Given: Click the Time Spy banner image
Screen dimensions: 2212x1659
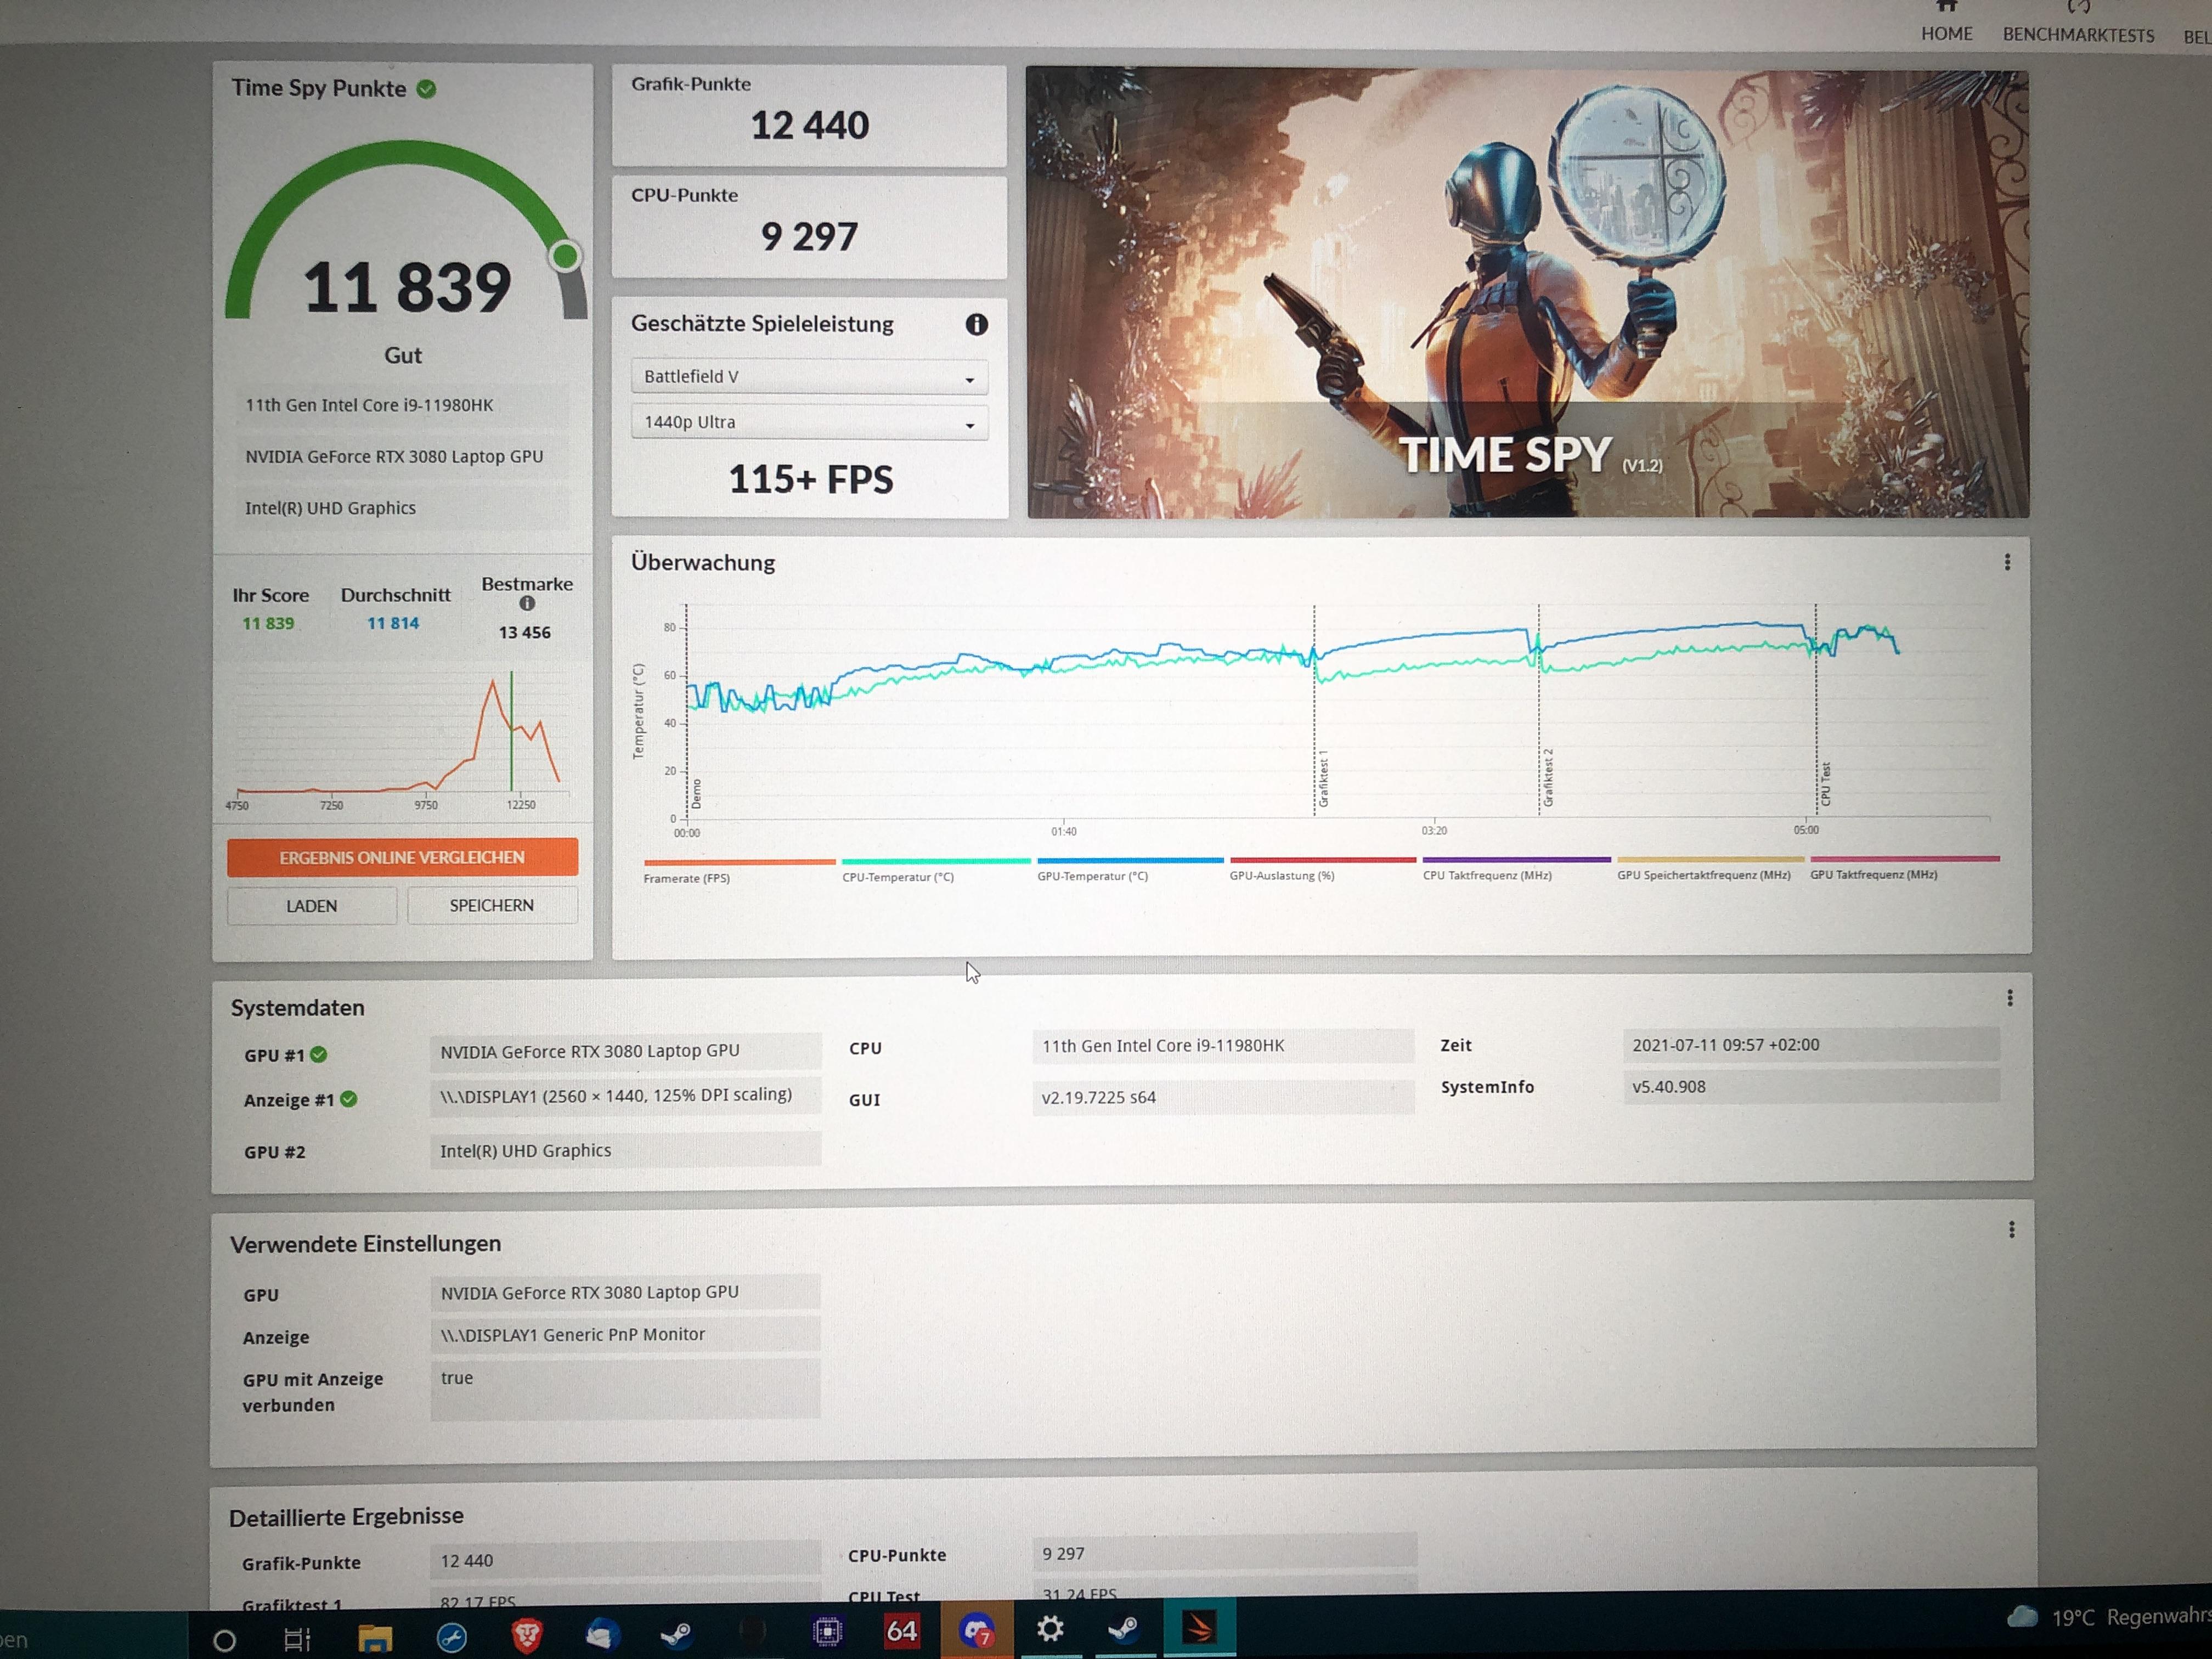Looking at the screenshot, I should 1527,292.
